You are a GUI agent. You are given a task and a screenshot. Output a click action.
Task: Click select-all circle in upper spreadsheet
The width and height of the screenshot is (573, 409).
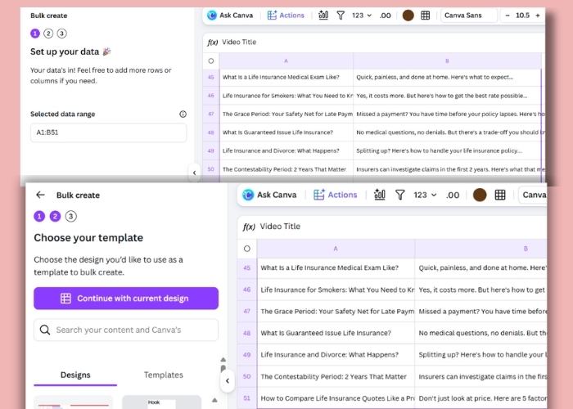coord(211,61)
